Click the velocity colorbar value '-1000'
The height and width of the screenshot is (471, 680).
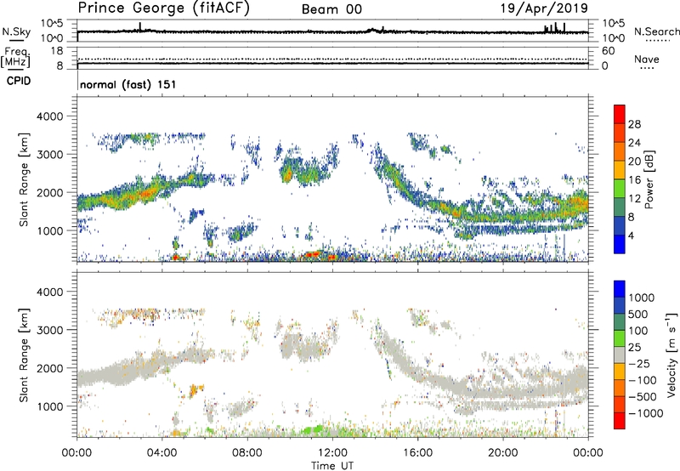coord(645,413)
